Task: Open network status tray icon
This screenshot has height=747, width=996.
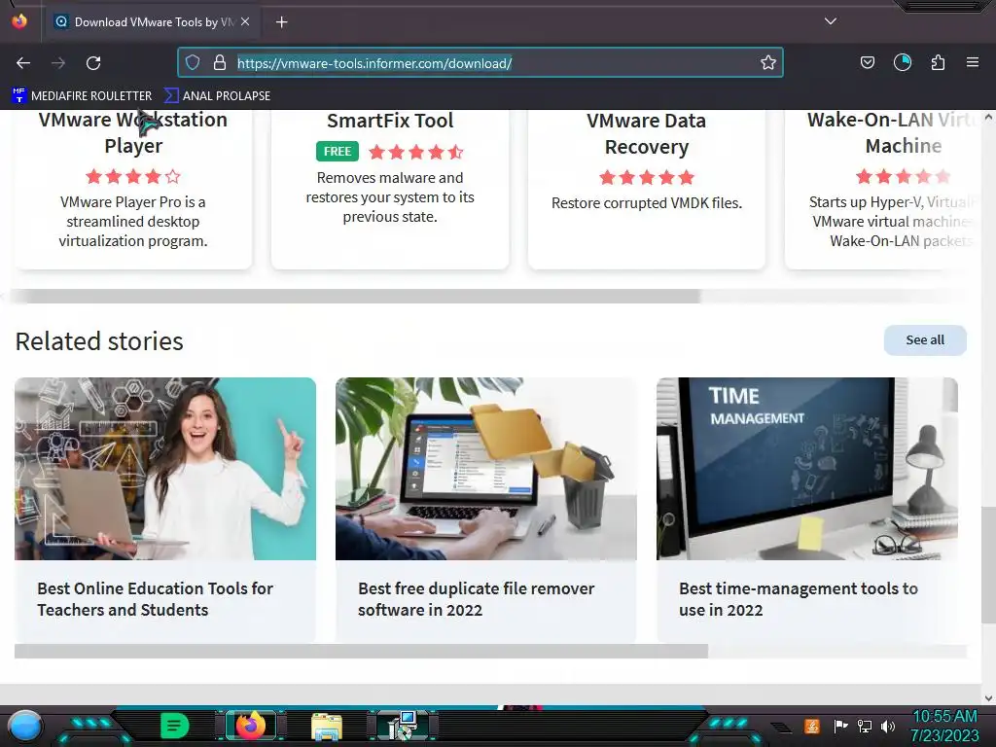Action: coord(864,726)
